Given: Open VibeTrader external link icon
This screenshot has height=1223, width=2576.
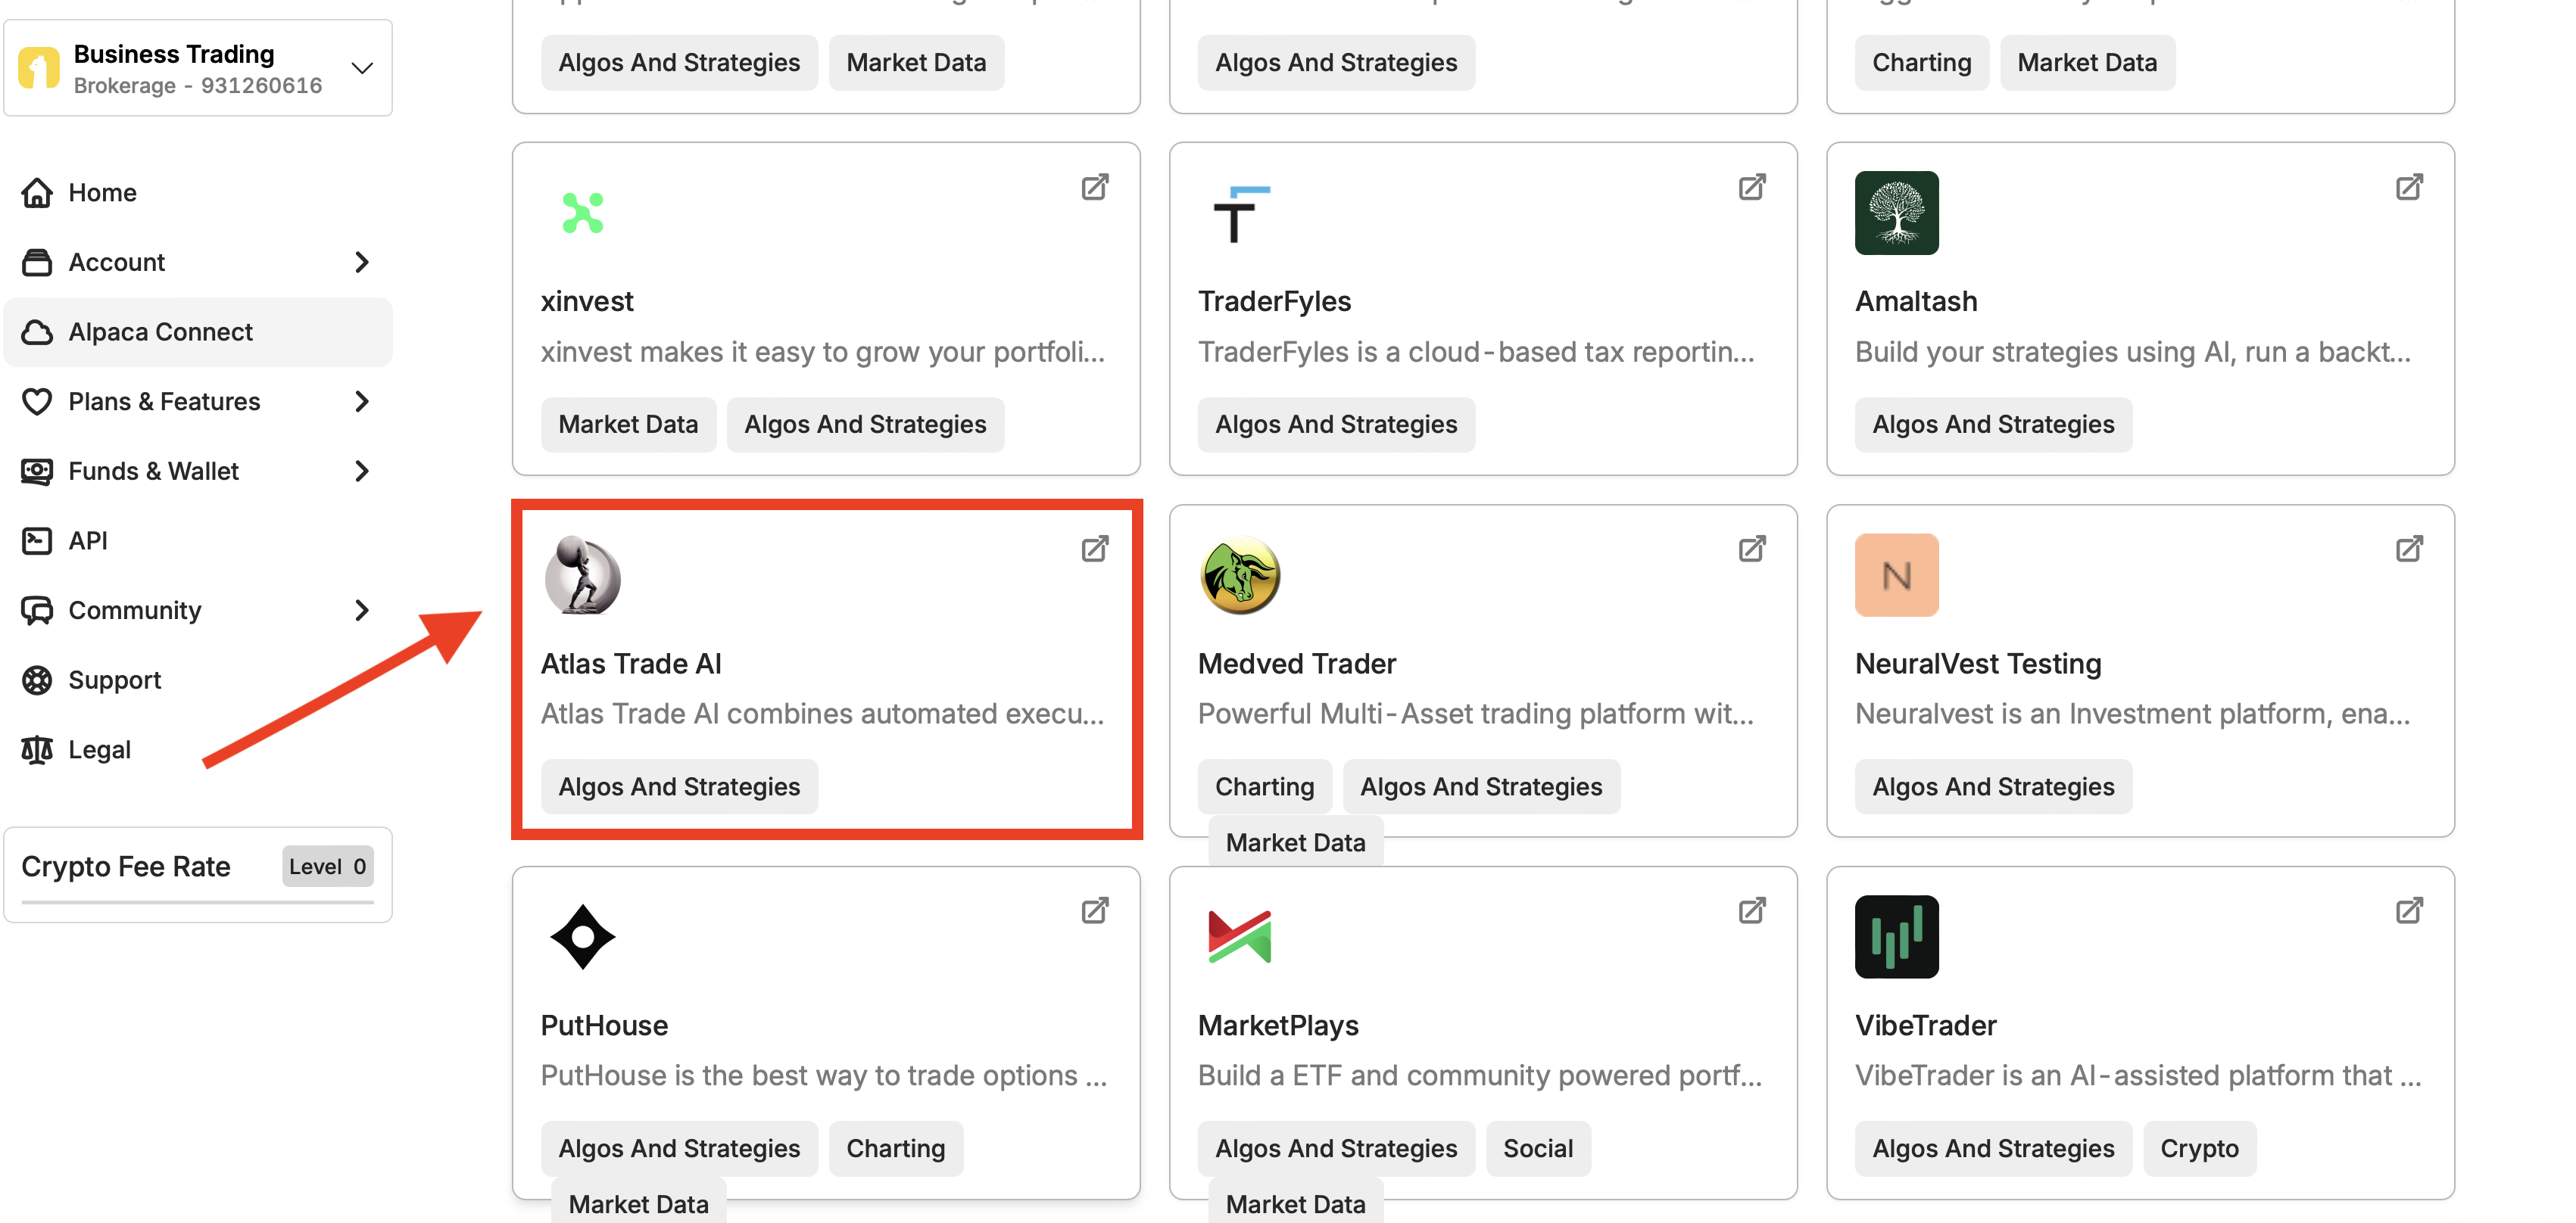Looking at the screenshot, I should tap(2409, 910).
